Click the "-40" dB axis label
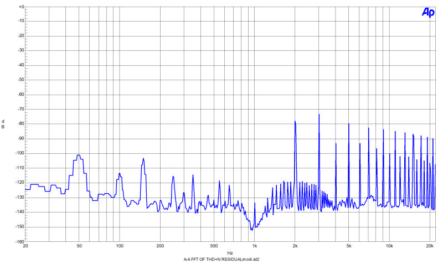443x264 pixels. point(21,65)
